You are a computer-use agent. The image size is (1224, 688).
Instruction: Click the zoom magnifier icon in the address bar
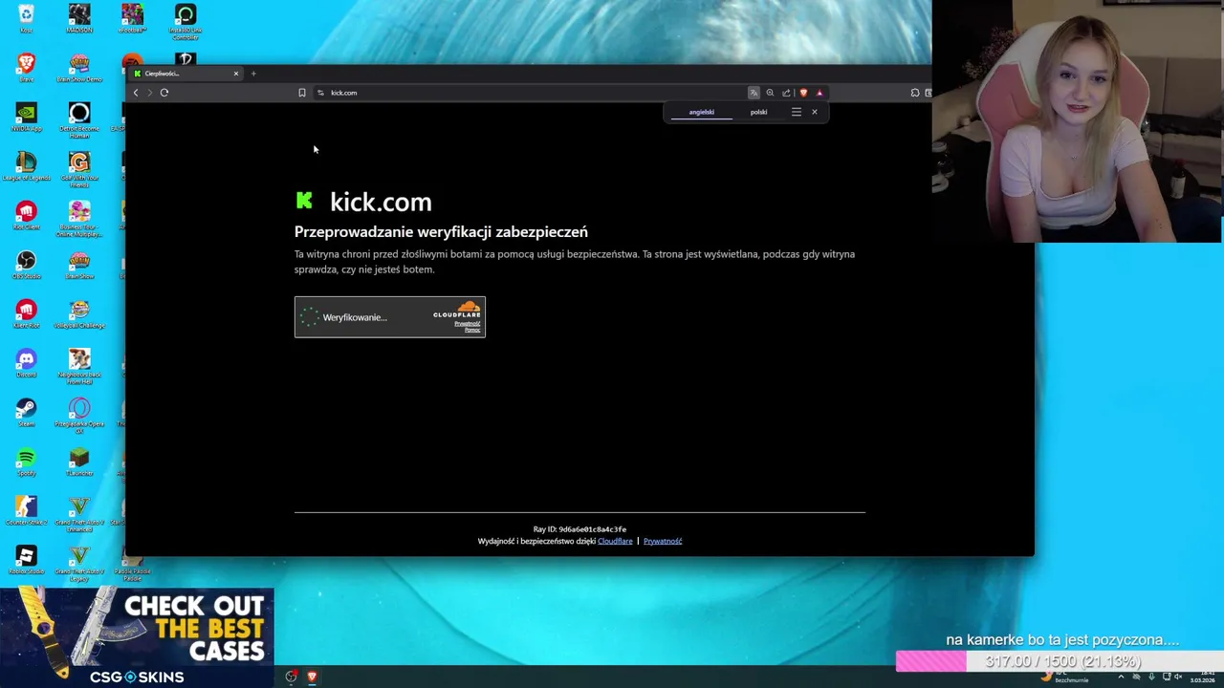point(770,93)
